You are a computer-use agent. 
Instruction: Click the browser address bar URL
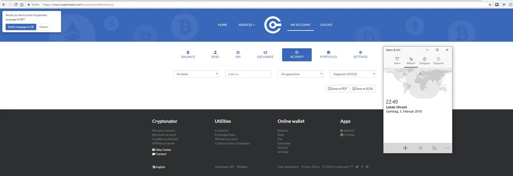(78, 4)
